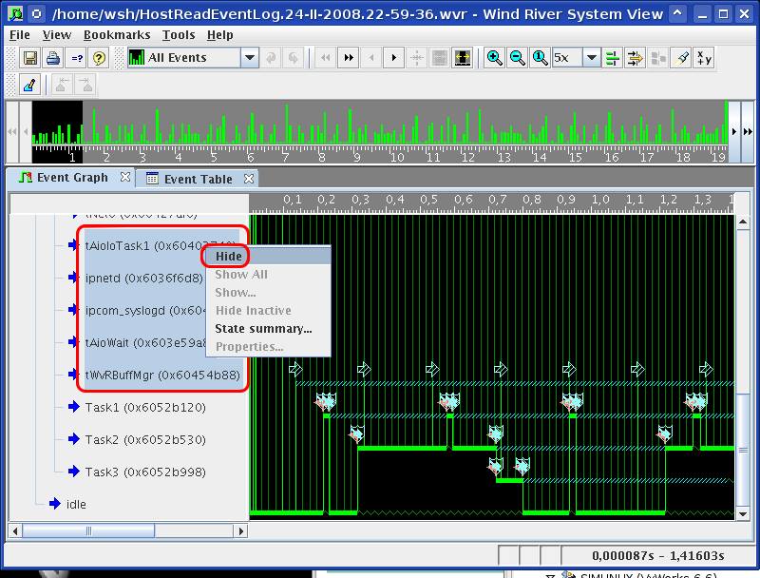The image size is (760, 578).
Task: Open help with the yellow question-mark icon
Action: point(99,58)
